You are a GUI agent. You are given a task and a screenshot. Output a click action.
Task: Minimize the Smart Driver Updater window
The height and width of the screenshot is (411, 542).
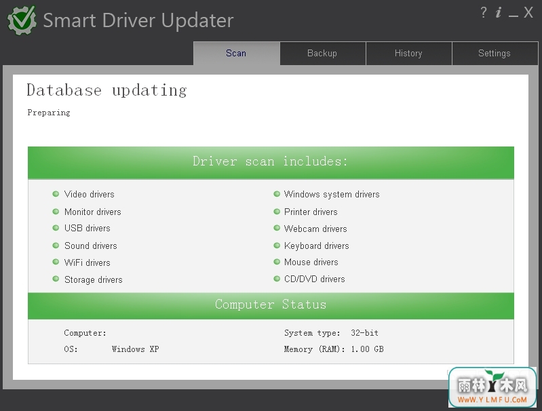(514, 15)
